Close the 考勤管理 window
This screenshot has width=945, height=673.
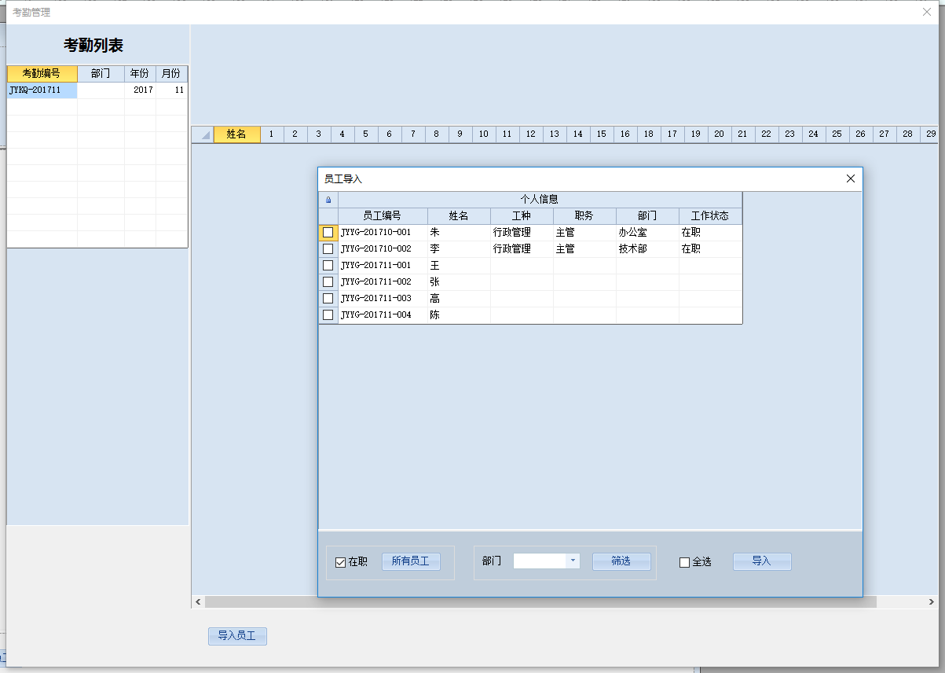tap(926, 12)
